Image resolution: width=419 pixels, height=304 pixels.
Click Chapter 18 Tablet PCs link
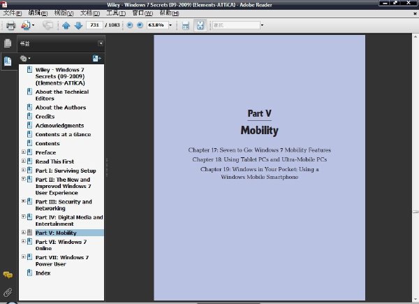click(x=260, y=159)
